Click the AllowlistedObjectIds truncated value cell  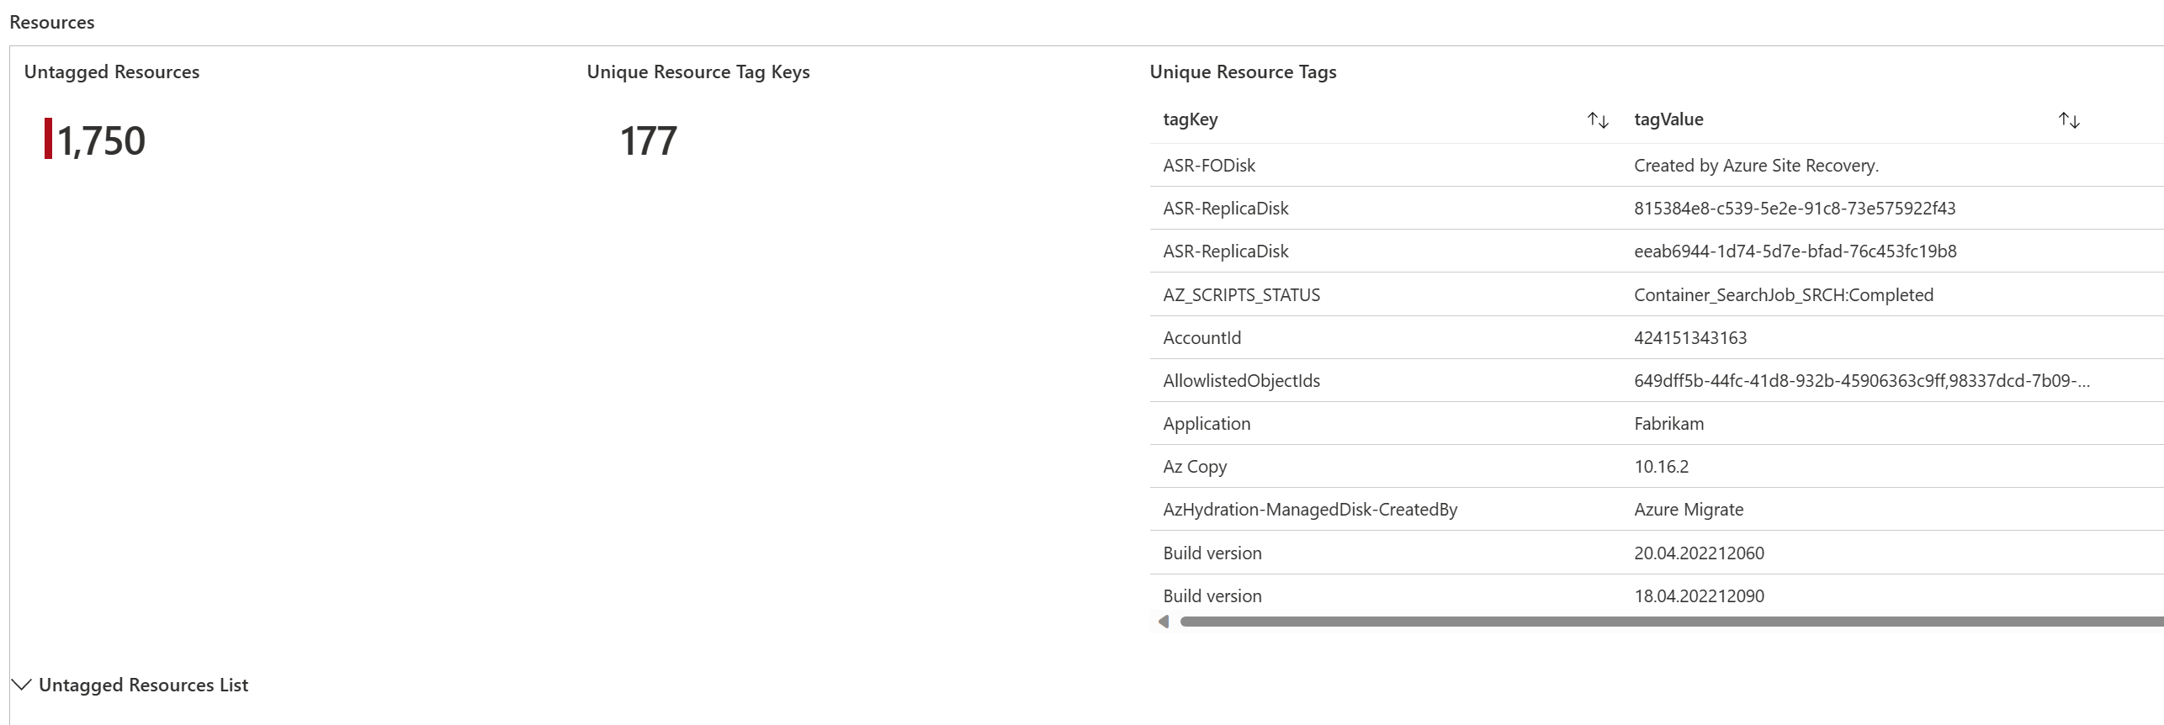1861,381
